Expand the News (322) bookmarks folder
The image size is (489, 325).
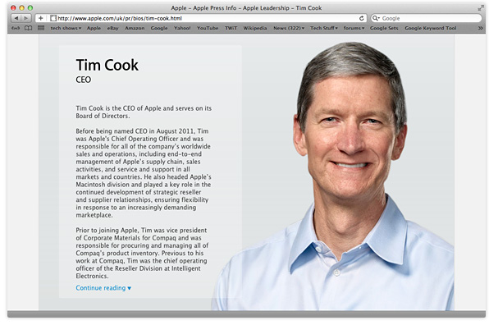click(289, 28)
